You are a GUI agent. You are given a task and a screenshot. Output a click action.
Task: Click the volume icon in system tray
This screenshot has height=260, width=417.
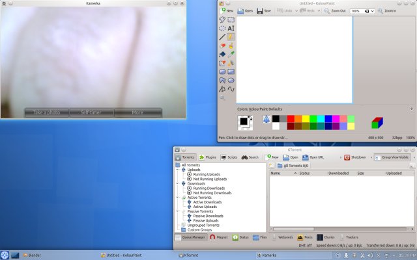[370, 255]
